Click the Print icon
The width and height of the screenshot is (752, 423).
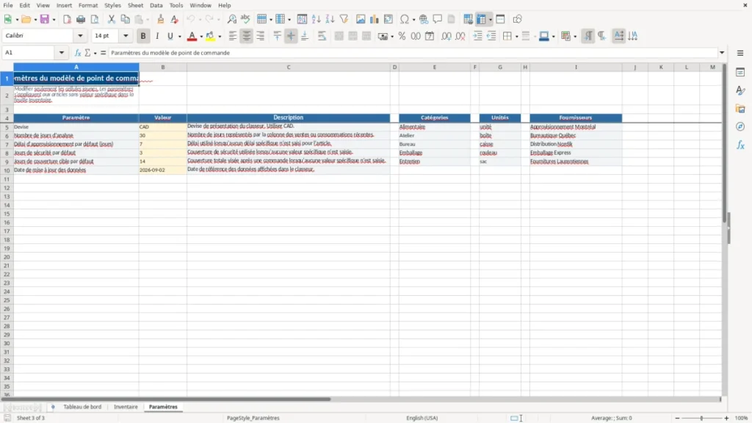click(81, 19)
